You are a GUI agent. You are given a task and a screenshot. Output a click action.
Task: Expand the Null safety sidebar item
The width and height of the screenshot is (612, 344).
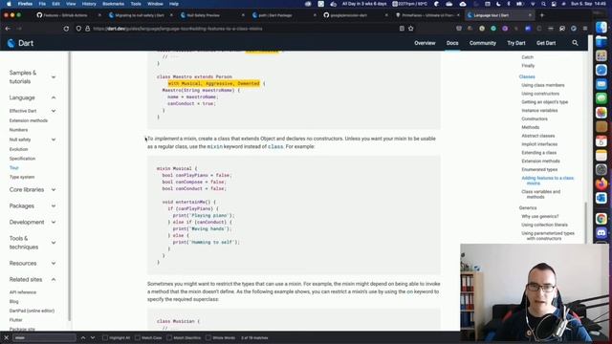(x=54, y=140)
